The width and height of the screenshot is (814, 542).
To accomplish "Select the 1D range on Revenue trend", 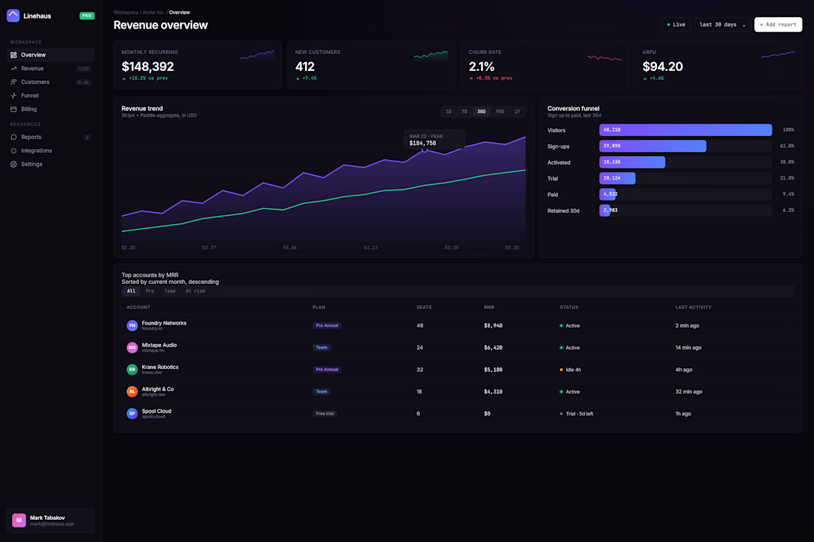I will pos(448,112).
